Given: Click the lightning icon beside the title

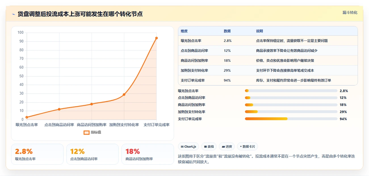Looking at the screenshot, I should 14,14.
